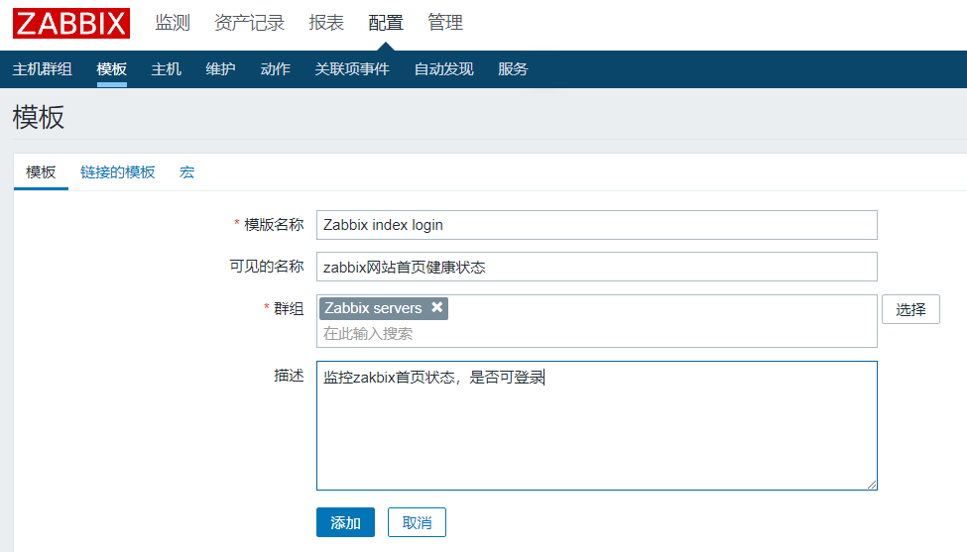The width and height of the screenshot is (967, 552).
Task: Open the 动作 submenu
Action: coord(275,69)
